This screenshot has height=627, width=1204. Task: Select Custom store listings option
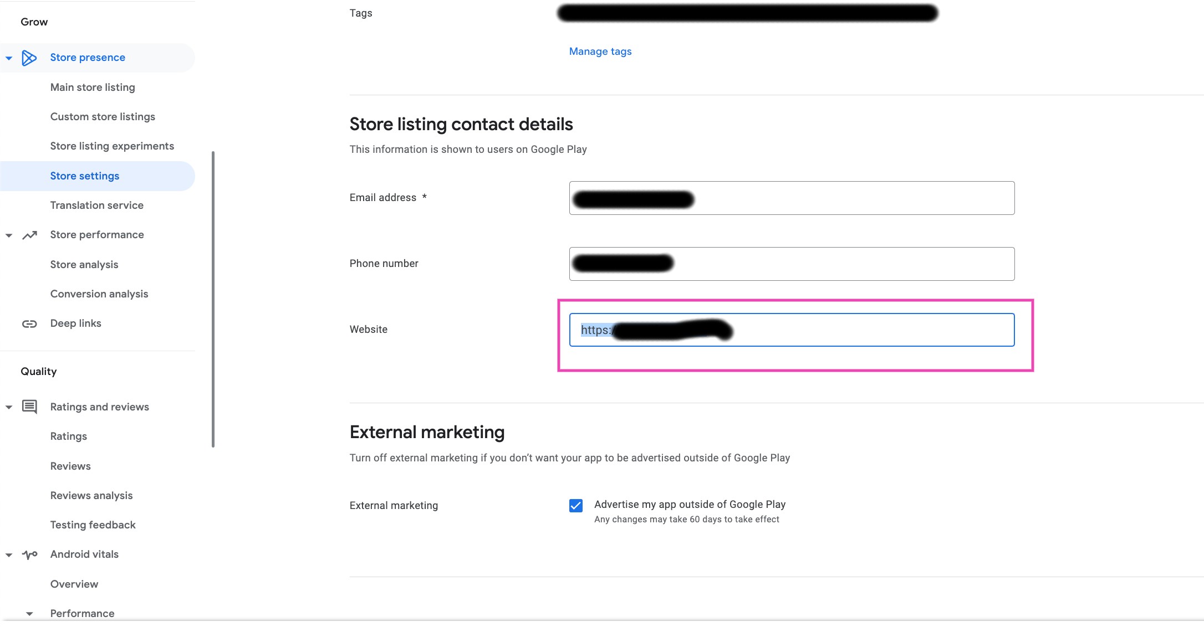pyautogui.click(x=103, y=116)
